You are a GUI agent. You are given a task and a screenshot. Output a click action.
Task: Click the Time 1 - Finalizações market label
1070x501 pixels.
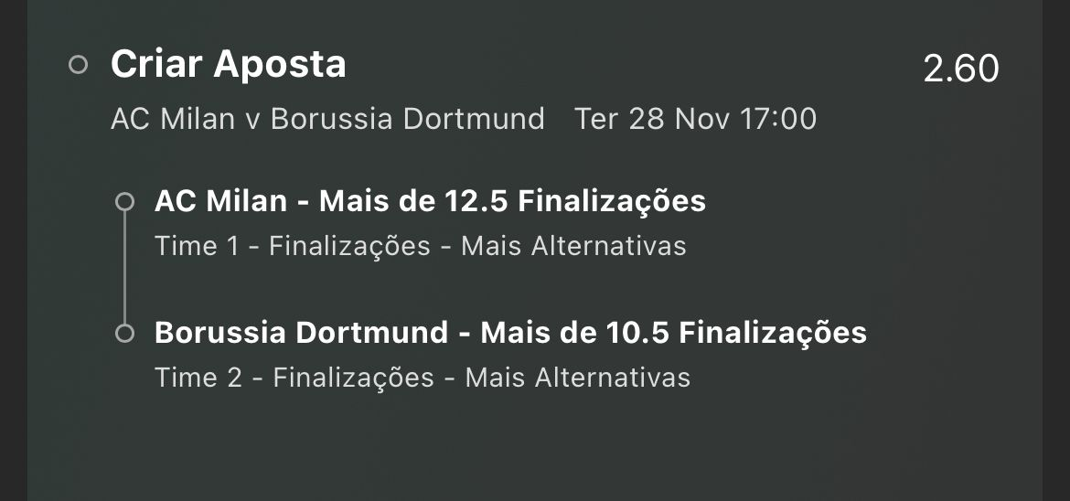(293, 247)
